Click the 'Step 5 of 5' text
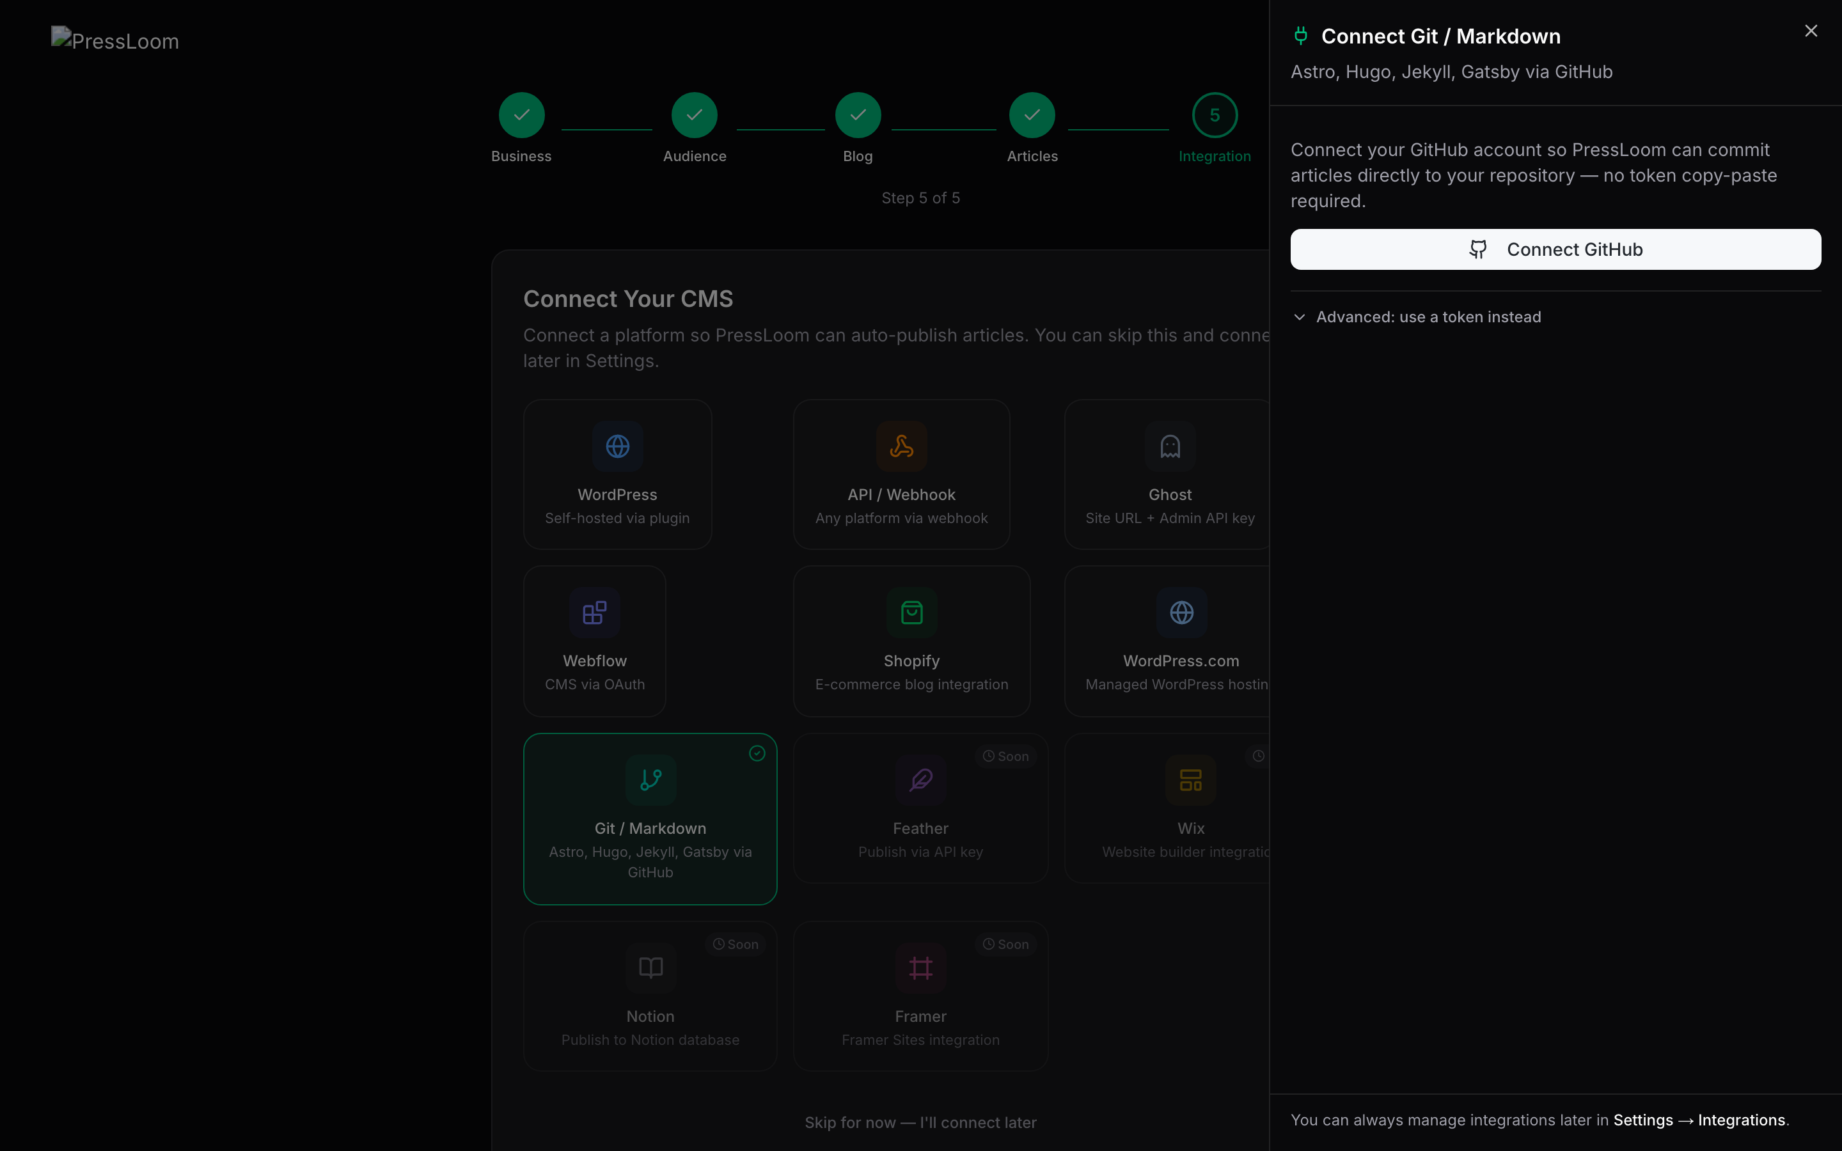Viewport: 1842px width, 1151px height. [920, 198]
